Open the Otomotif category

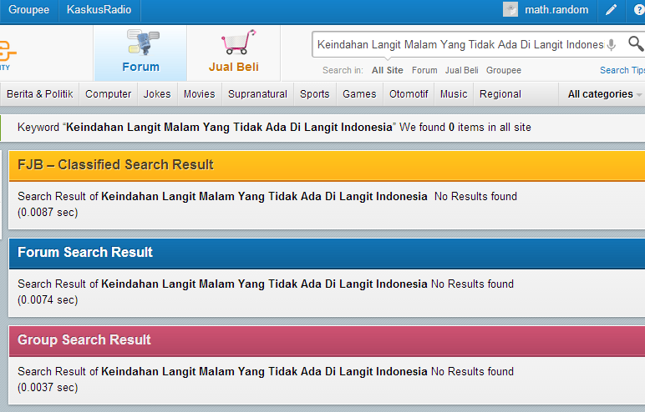tap(409, 94)
